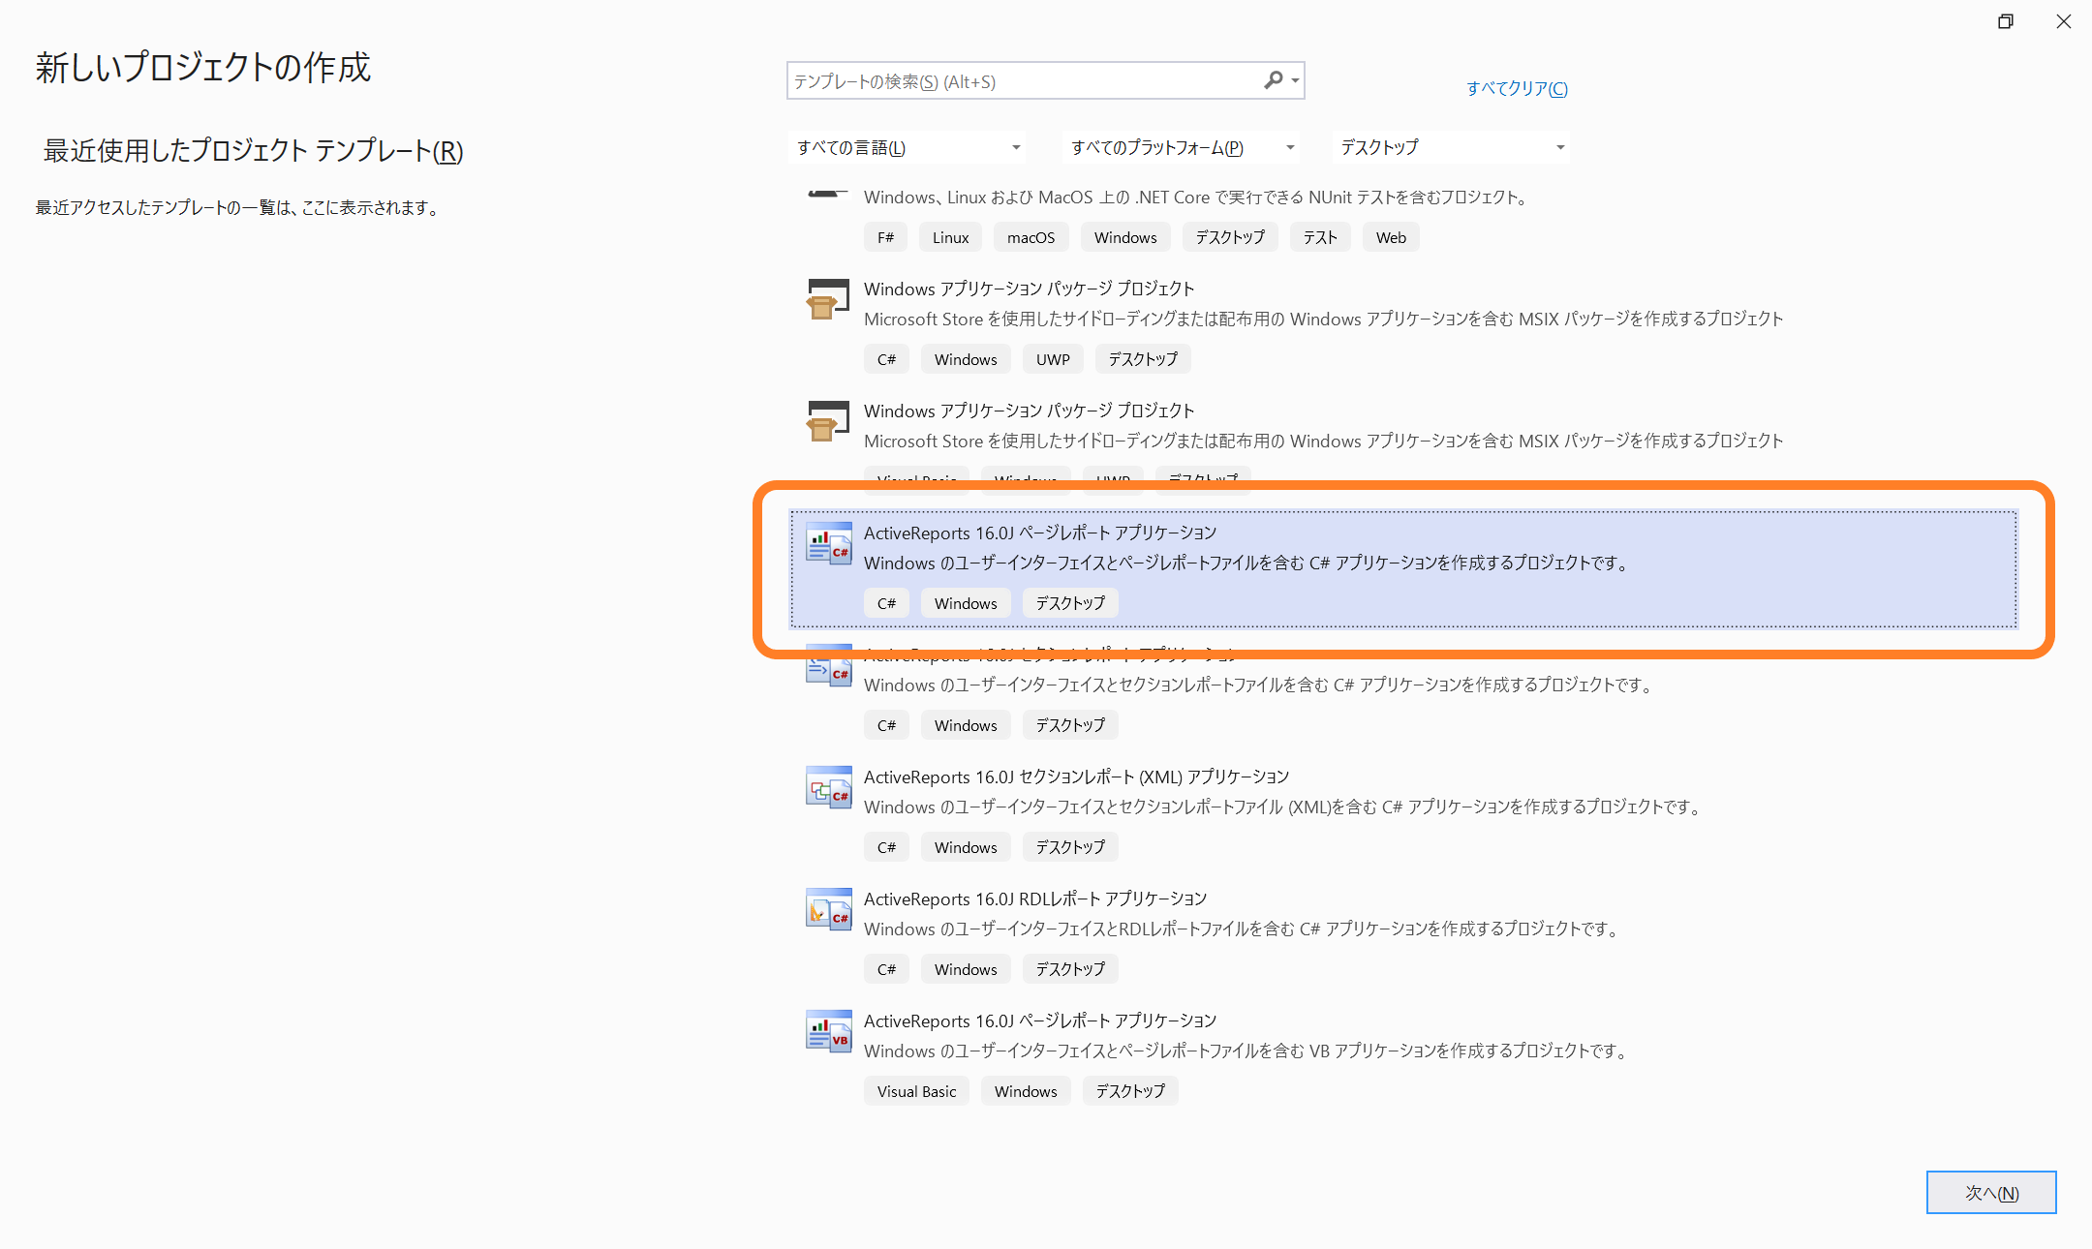Select the C# Windows アプリケーション パッケージ プロジェクト title
This screenshot has height=1249, width=2092.
pyautogui.click(x=1029, y=289)
